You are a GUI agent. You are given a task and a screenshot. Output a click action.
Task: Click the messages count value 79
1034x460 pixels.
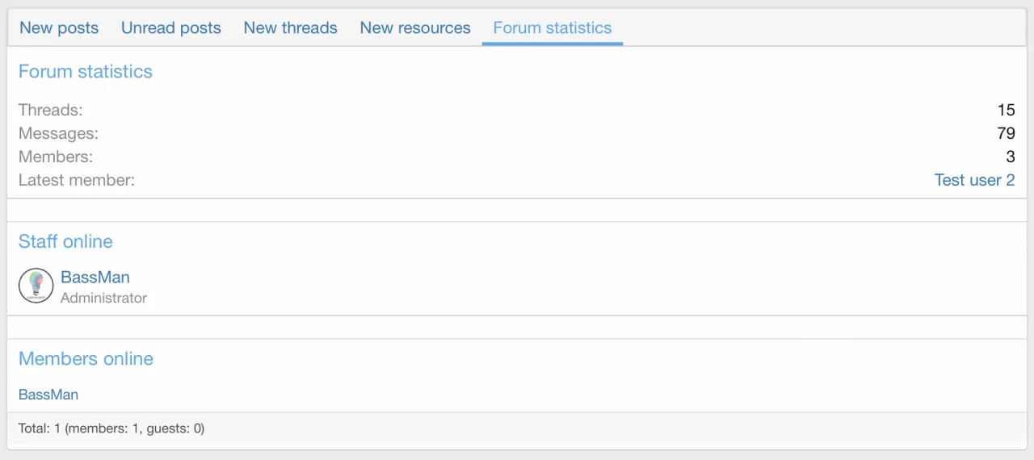pyautogui.click(x=1006, y=133)
